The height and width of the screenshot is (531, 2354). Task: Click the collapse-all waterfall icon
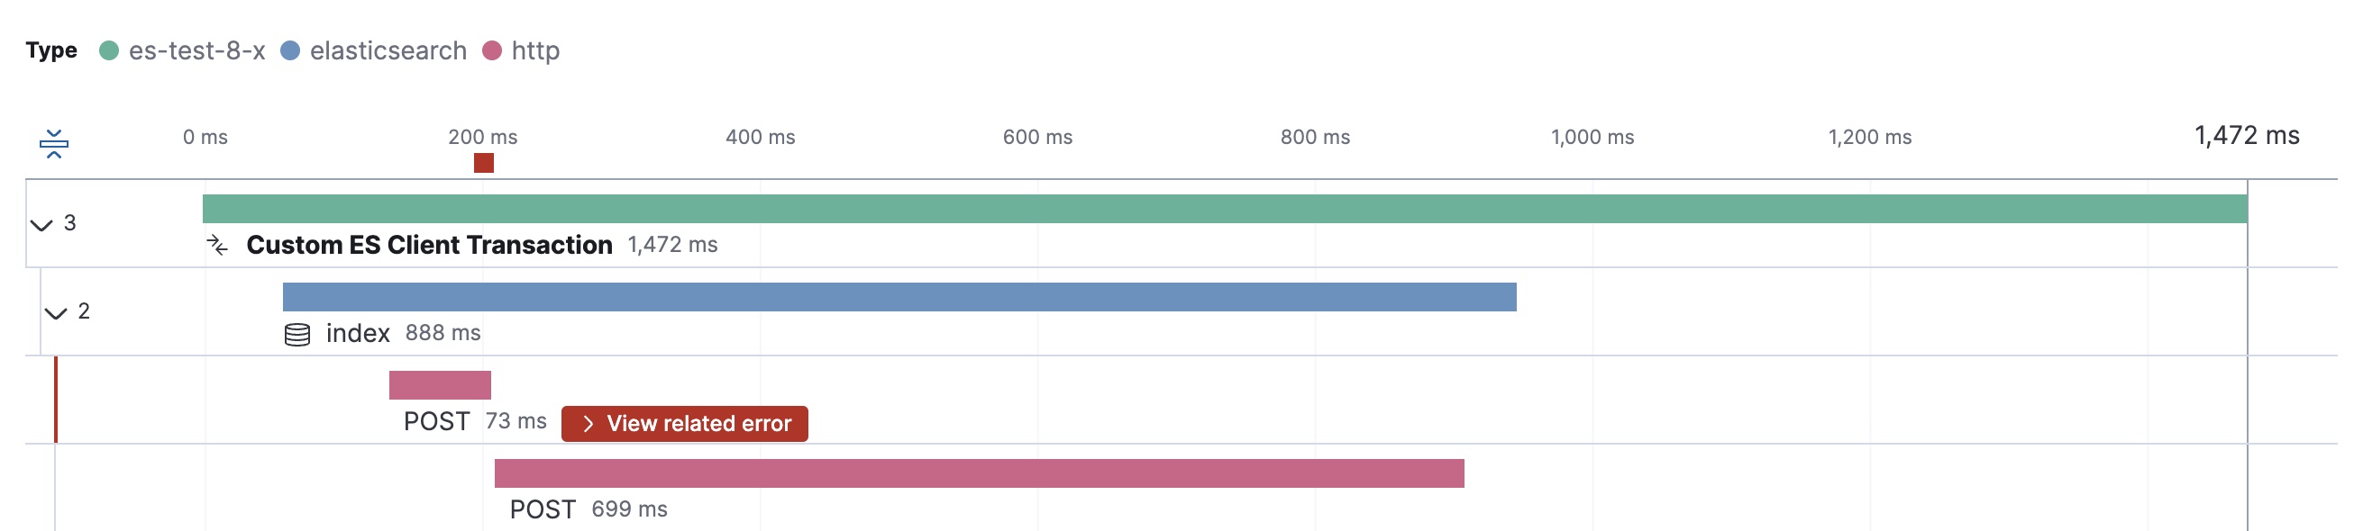[55, 146]
